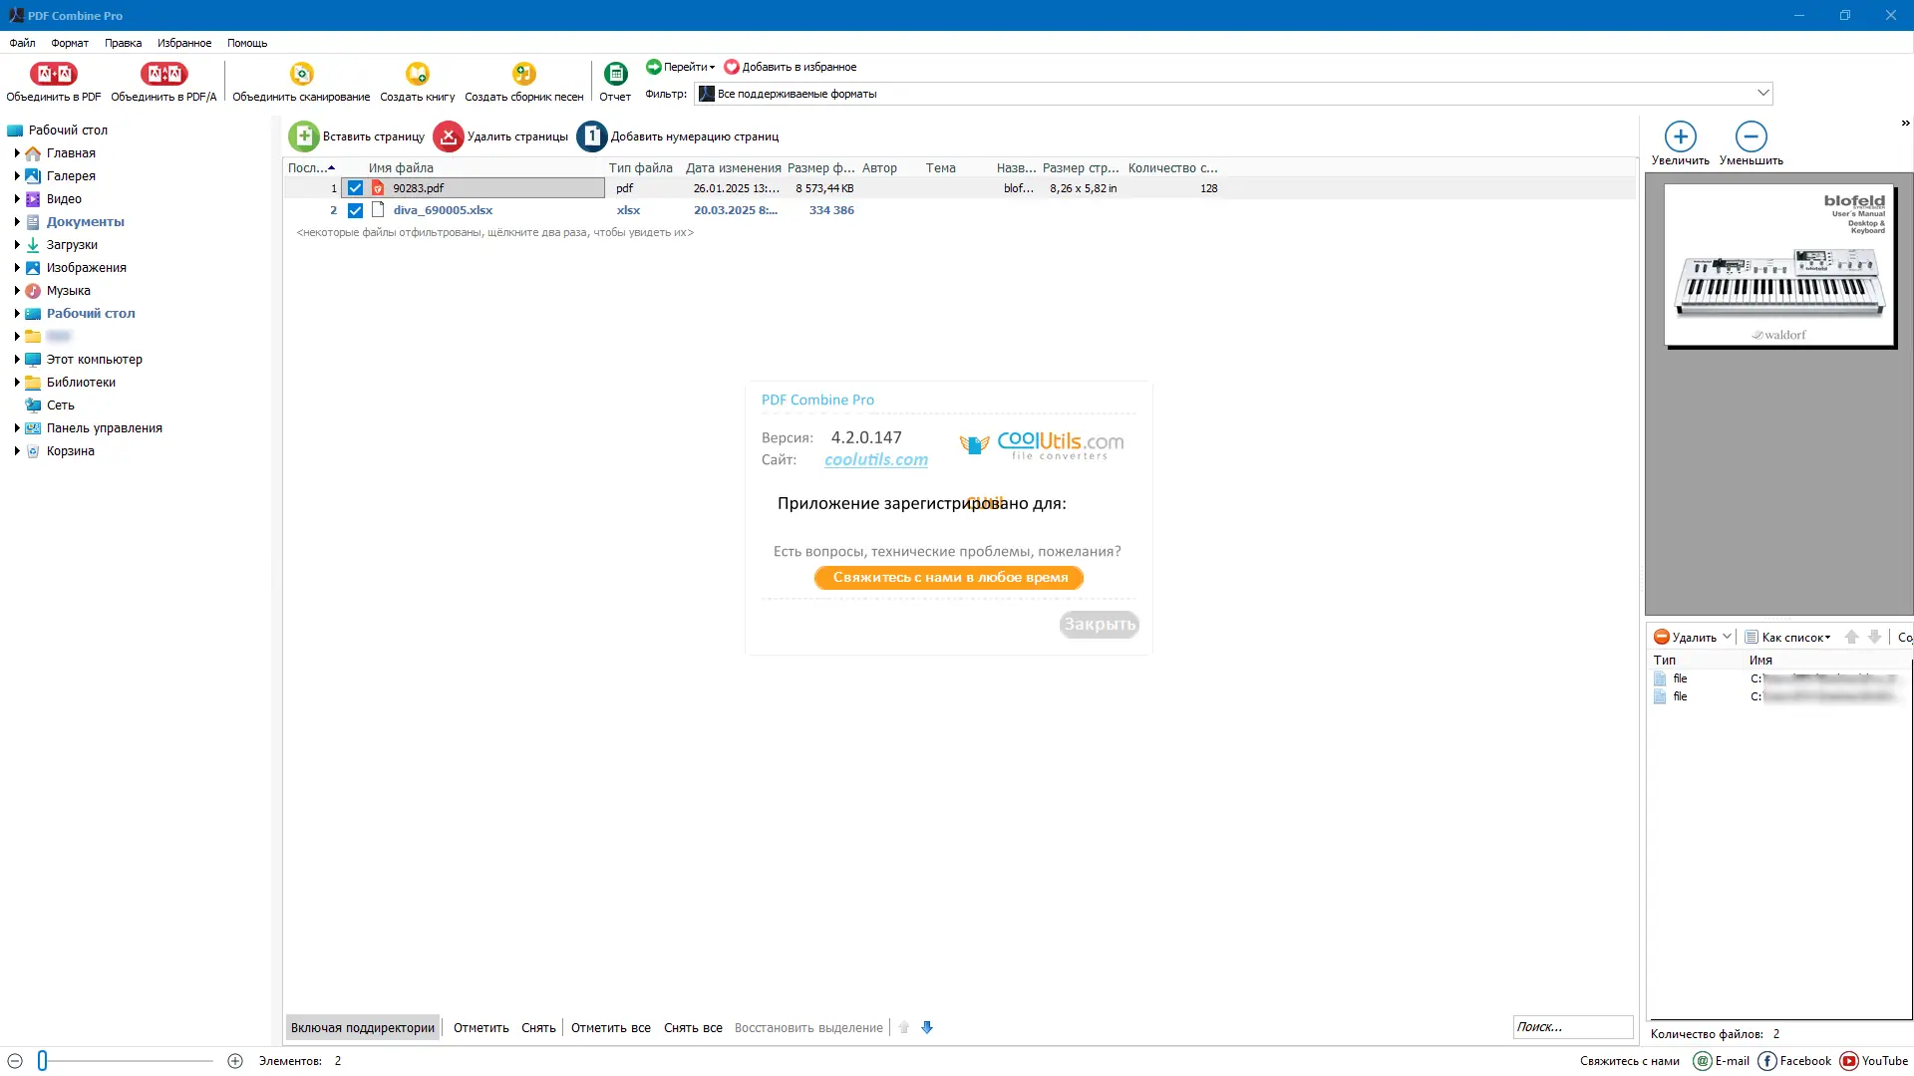Click the Объединить в PDF/A toolbar icon
1914x1076 pixels.
(x=163, y=74)
